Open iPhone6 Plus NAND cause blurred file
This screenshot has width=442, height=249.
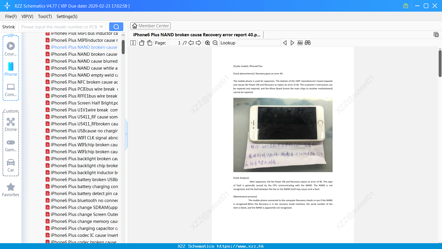coord(82,61)
